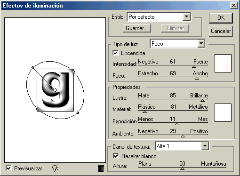Click the trash can delete-light icon
The image size is (240, 176).
[101, 168]
